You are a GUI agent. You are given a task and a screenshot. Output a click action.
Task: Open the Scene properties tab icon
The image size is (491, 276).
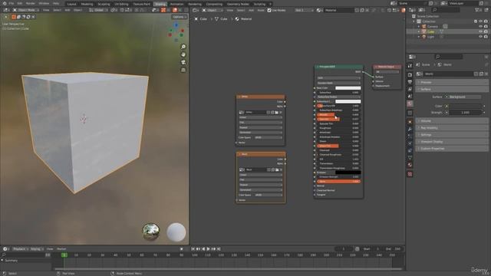(x=410, y=96)
